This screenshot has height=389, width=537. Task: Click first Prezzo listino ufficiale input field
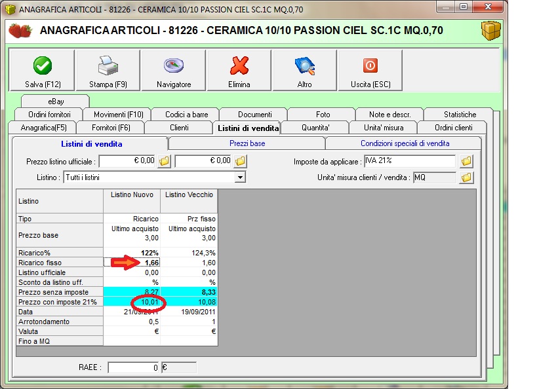127,161
